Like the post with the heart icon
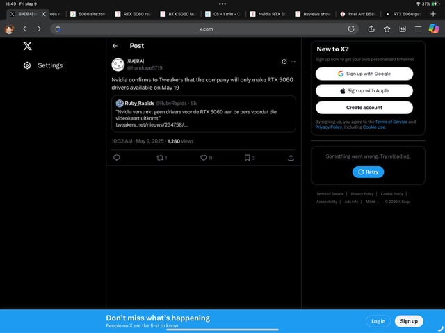Viewport: 445px width, 333px height. [204, 158]
